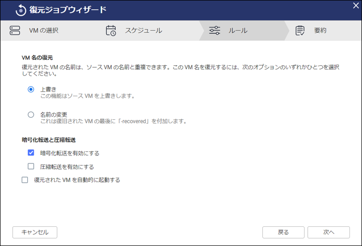
Task: Click the server icon for VM の選択
Action: click(15, 31)
